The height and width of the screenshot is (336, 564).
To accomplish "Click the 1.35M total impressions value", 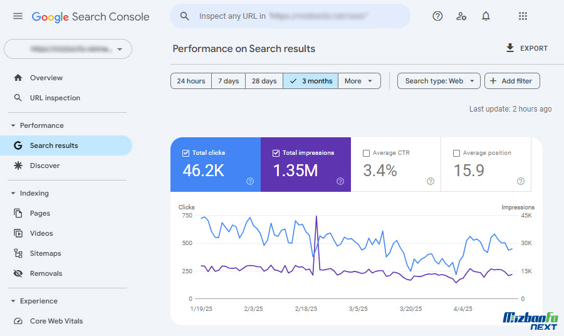I will coord(295,171).
